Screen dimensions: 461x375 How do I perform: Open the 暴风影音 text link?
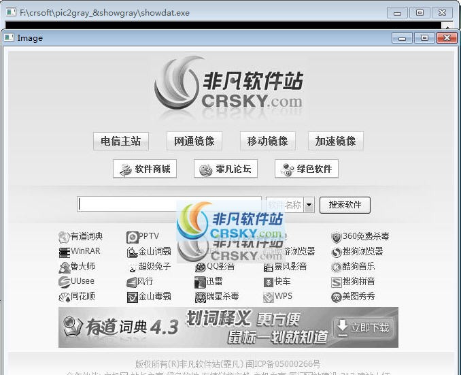click(x=290, y=266)
